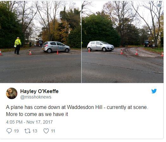Click the fire truck behind the car in the left photo
This screenshot has height=142, width=166.
40,43
